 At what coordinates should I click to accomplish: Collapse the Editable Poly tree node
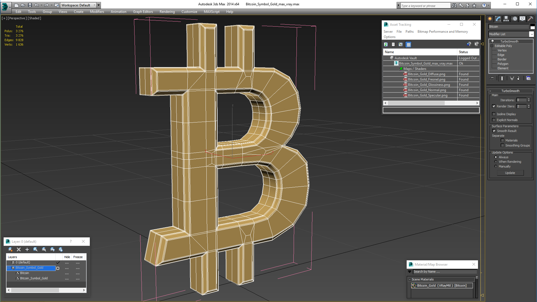[492, 46]
